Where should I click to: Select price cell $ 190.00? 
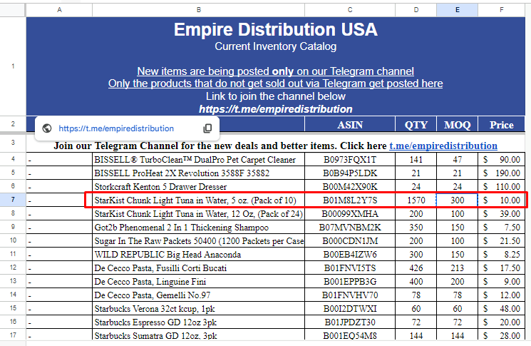pos(502,173)
